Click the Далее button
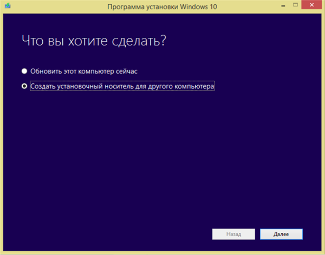Viewport: 325px width, 255px height. [x=281, y=234]
